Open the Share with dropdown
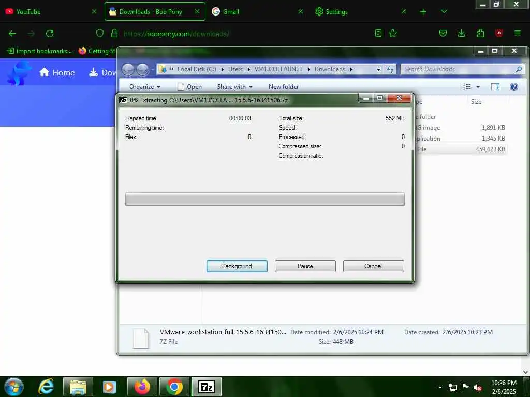530x397 pixels. click(234, 87)
